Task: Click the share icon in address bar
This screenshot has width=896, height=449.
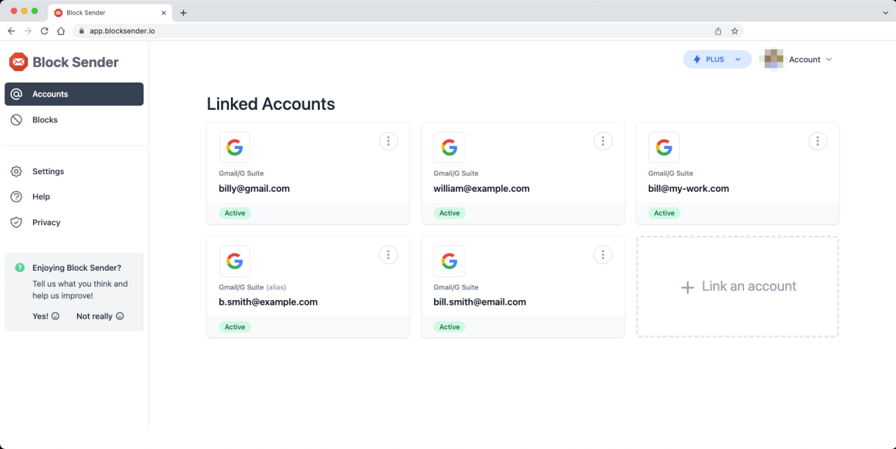Action: click(x=718, y=31)
